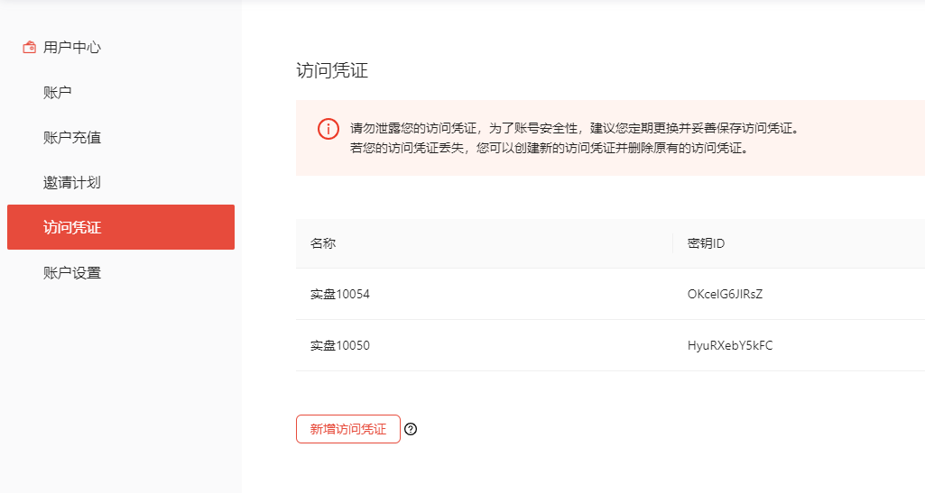Click the question mark help icon
Image resolution: width=925 pixels, height=493 pixels.
click(411, 430)
